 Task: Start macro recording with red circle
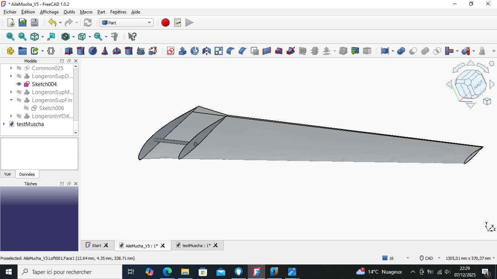click(166, 23)
